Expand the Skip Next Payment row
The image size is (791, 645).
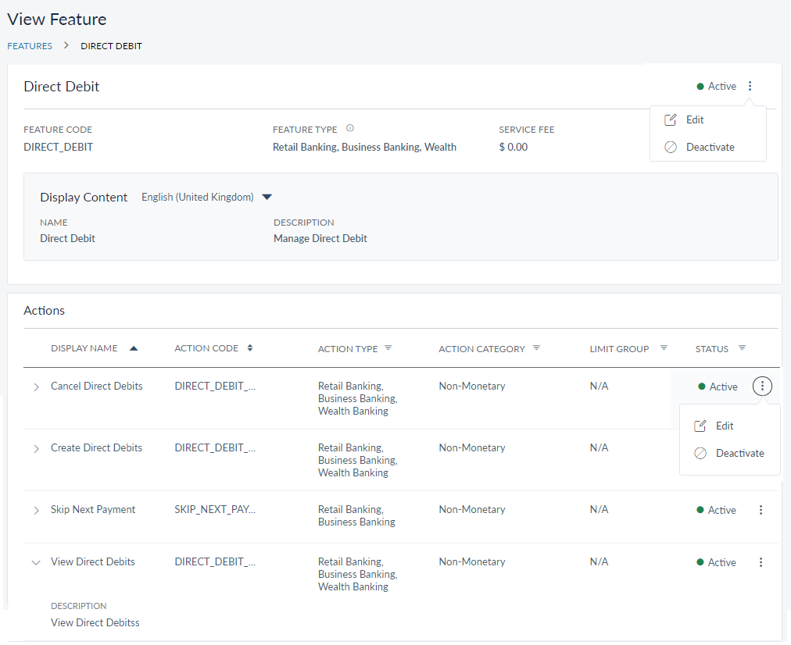click(36, 510)
